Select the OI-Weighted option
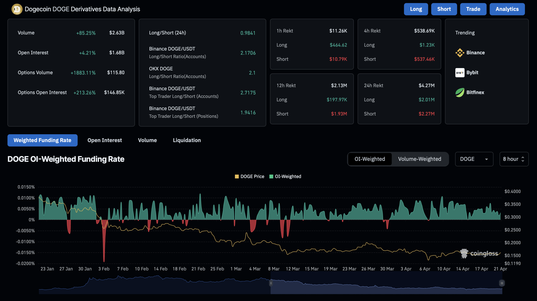The image size is (537, 301). click(x=370, y=159)
